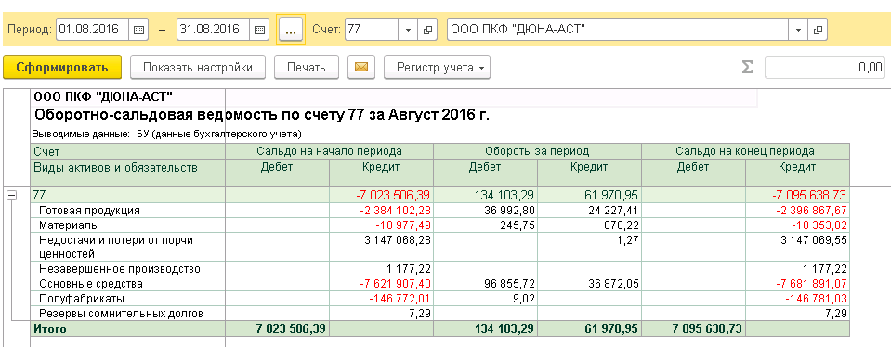
Task: Open calendar for end date 31.08.2016
Action: (x=259, y=30)
